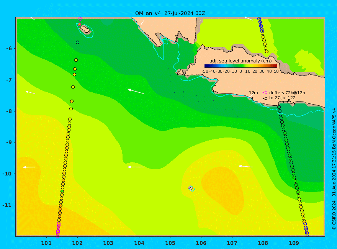The image size is (337, 249).
Task: Click 'drifters 72h@12h' legend text
Action: (x=287, y=93)
